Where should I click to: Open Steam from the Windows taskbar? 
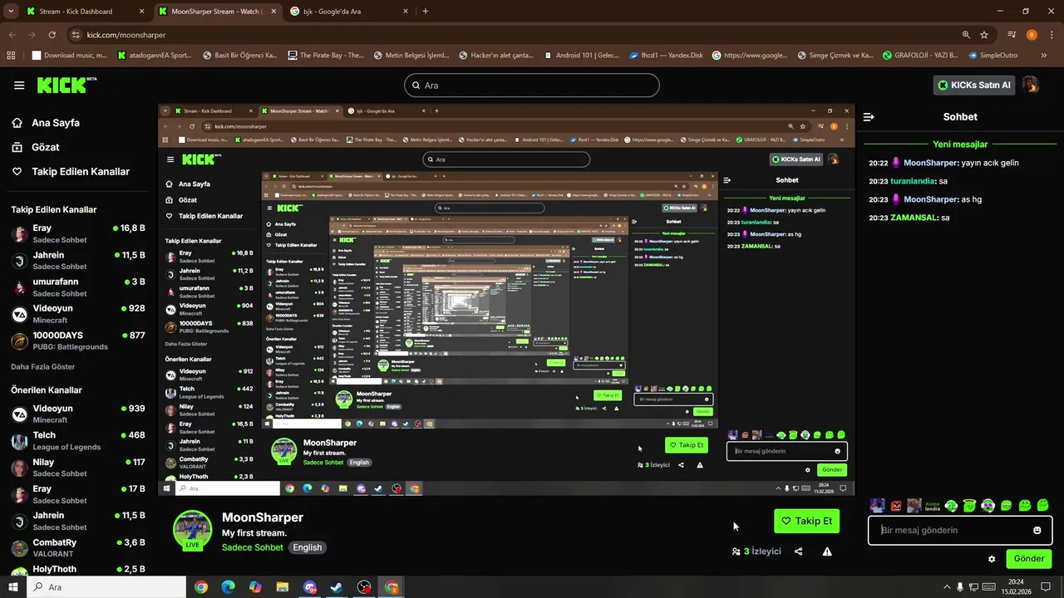[337, 587]
